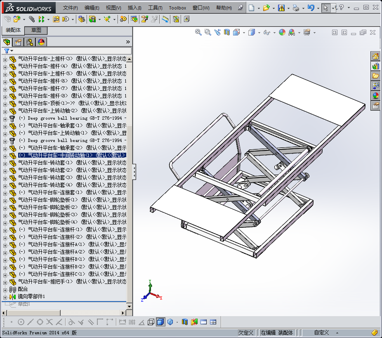Open the 视图(V) menu
The image size is (382, 338).
113,8
